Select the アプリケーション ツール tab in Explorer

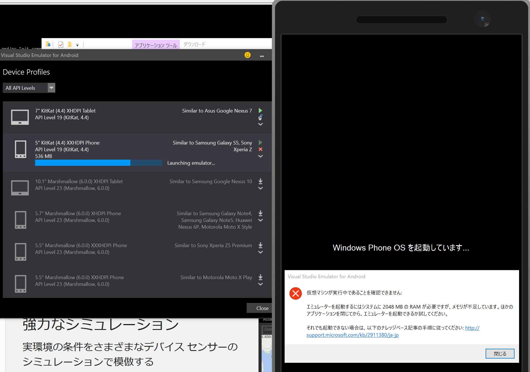(x=156, y=45)
